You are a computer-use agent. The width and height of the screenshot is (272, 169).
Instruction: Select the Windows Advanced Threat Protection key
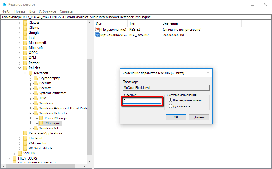[x=63, y=108]
